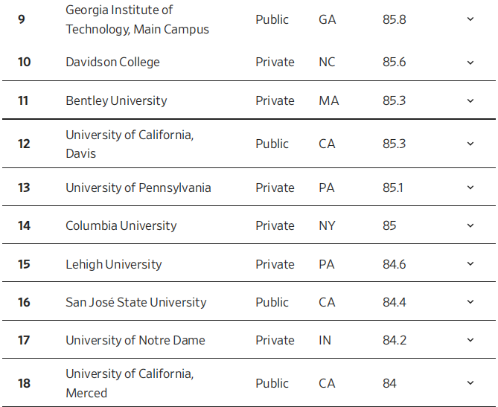Viewport: 498px width, 407px height.
Task: Open the Bentley University row chevron
Action: 470,100
